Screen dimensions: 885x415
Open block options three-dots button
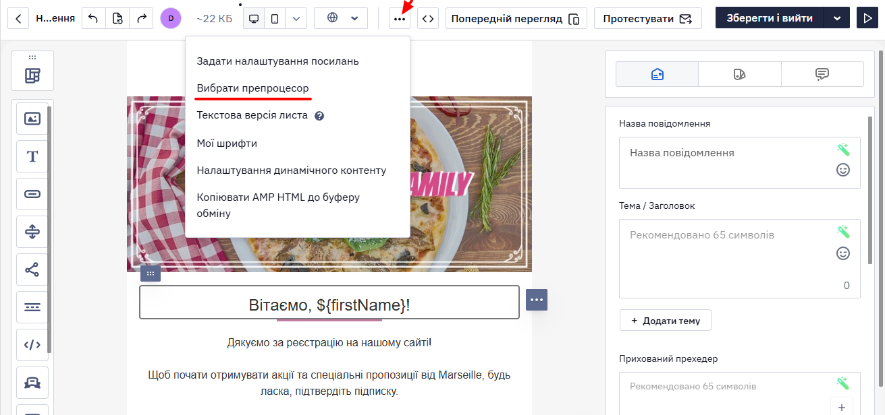coord(537,299)
